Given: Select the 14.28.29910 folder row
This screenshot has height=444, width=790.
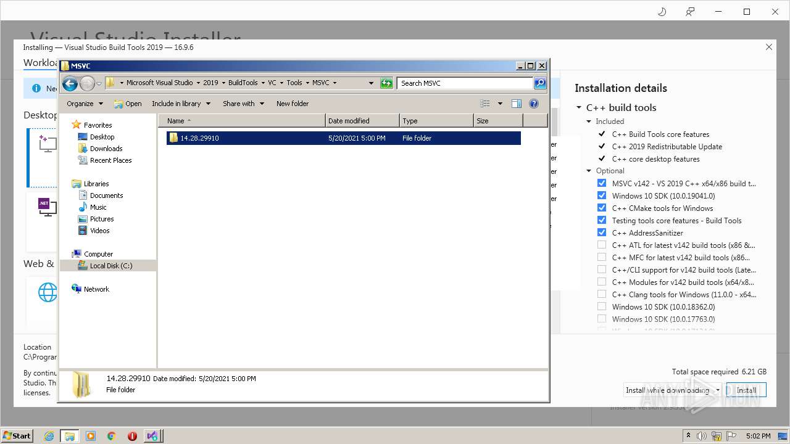Looking at the screenshot, I should (344, 138).
